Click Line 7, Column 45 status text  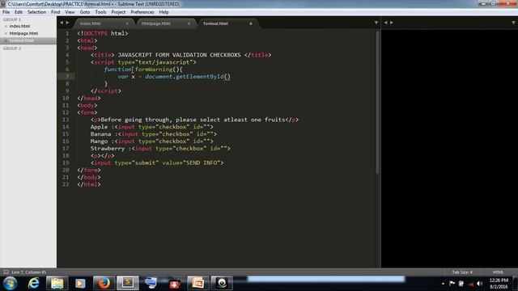coord(29,272)
